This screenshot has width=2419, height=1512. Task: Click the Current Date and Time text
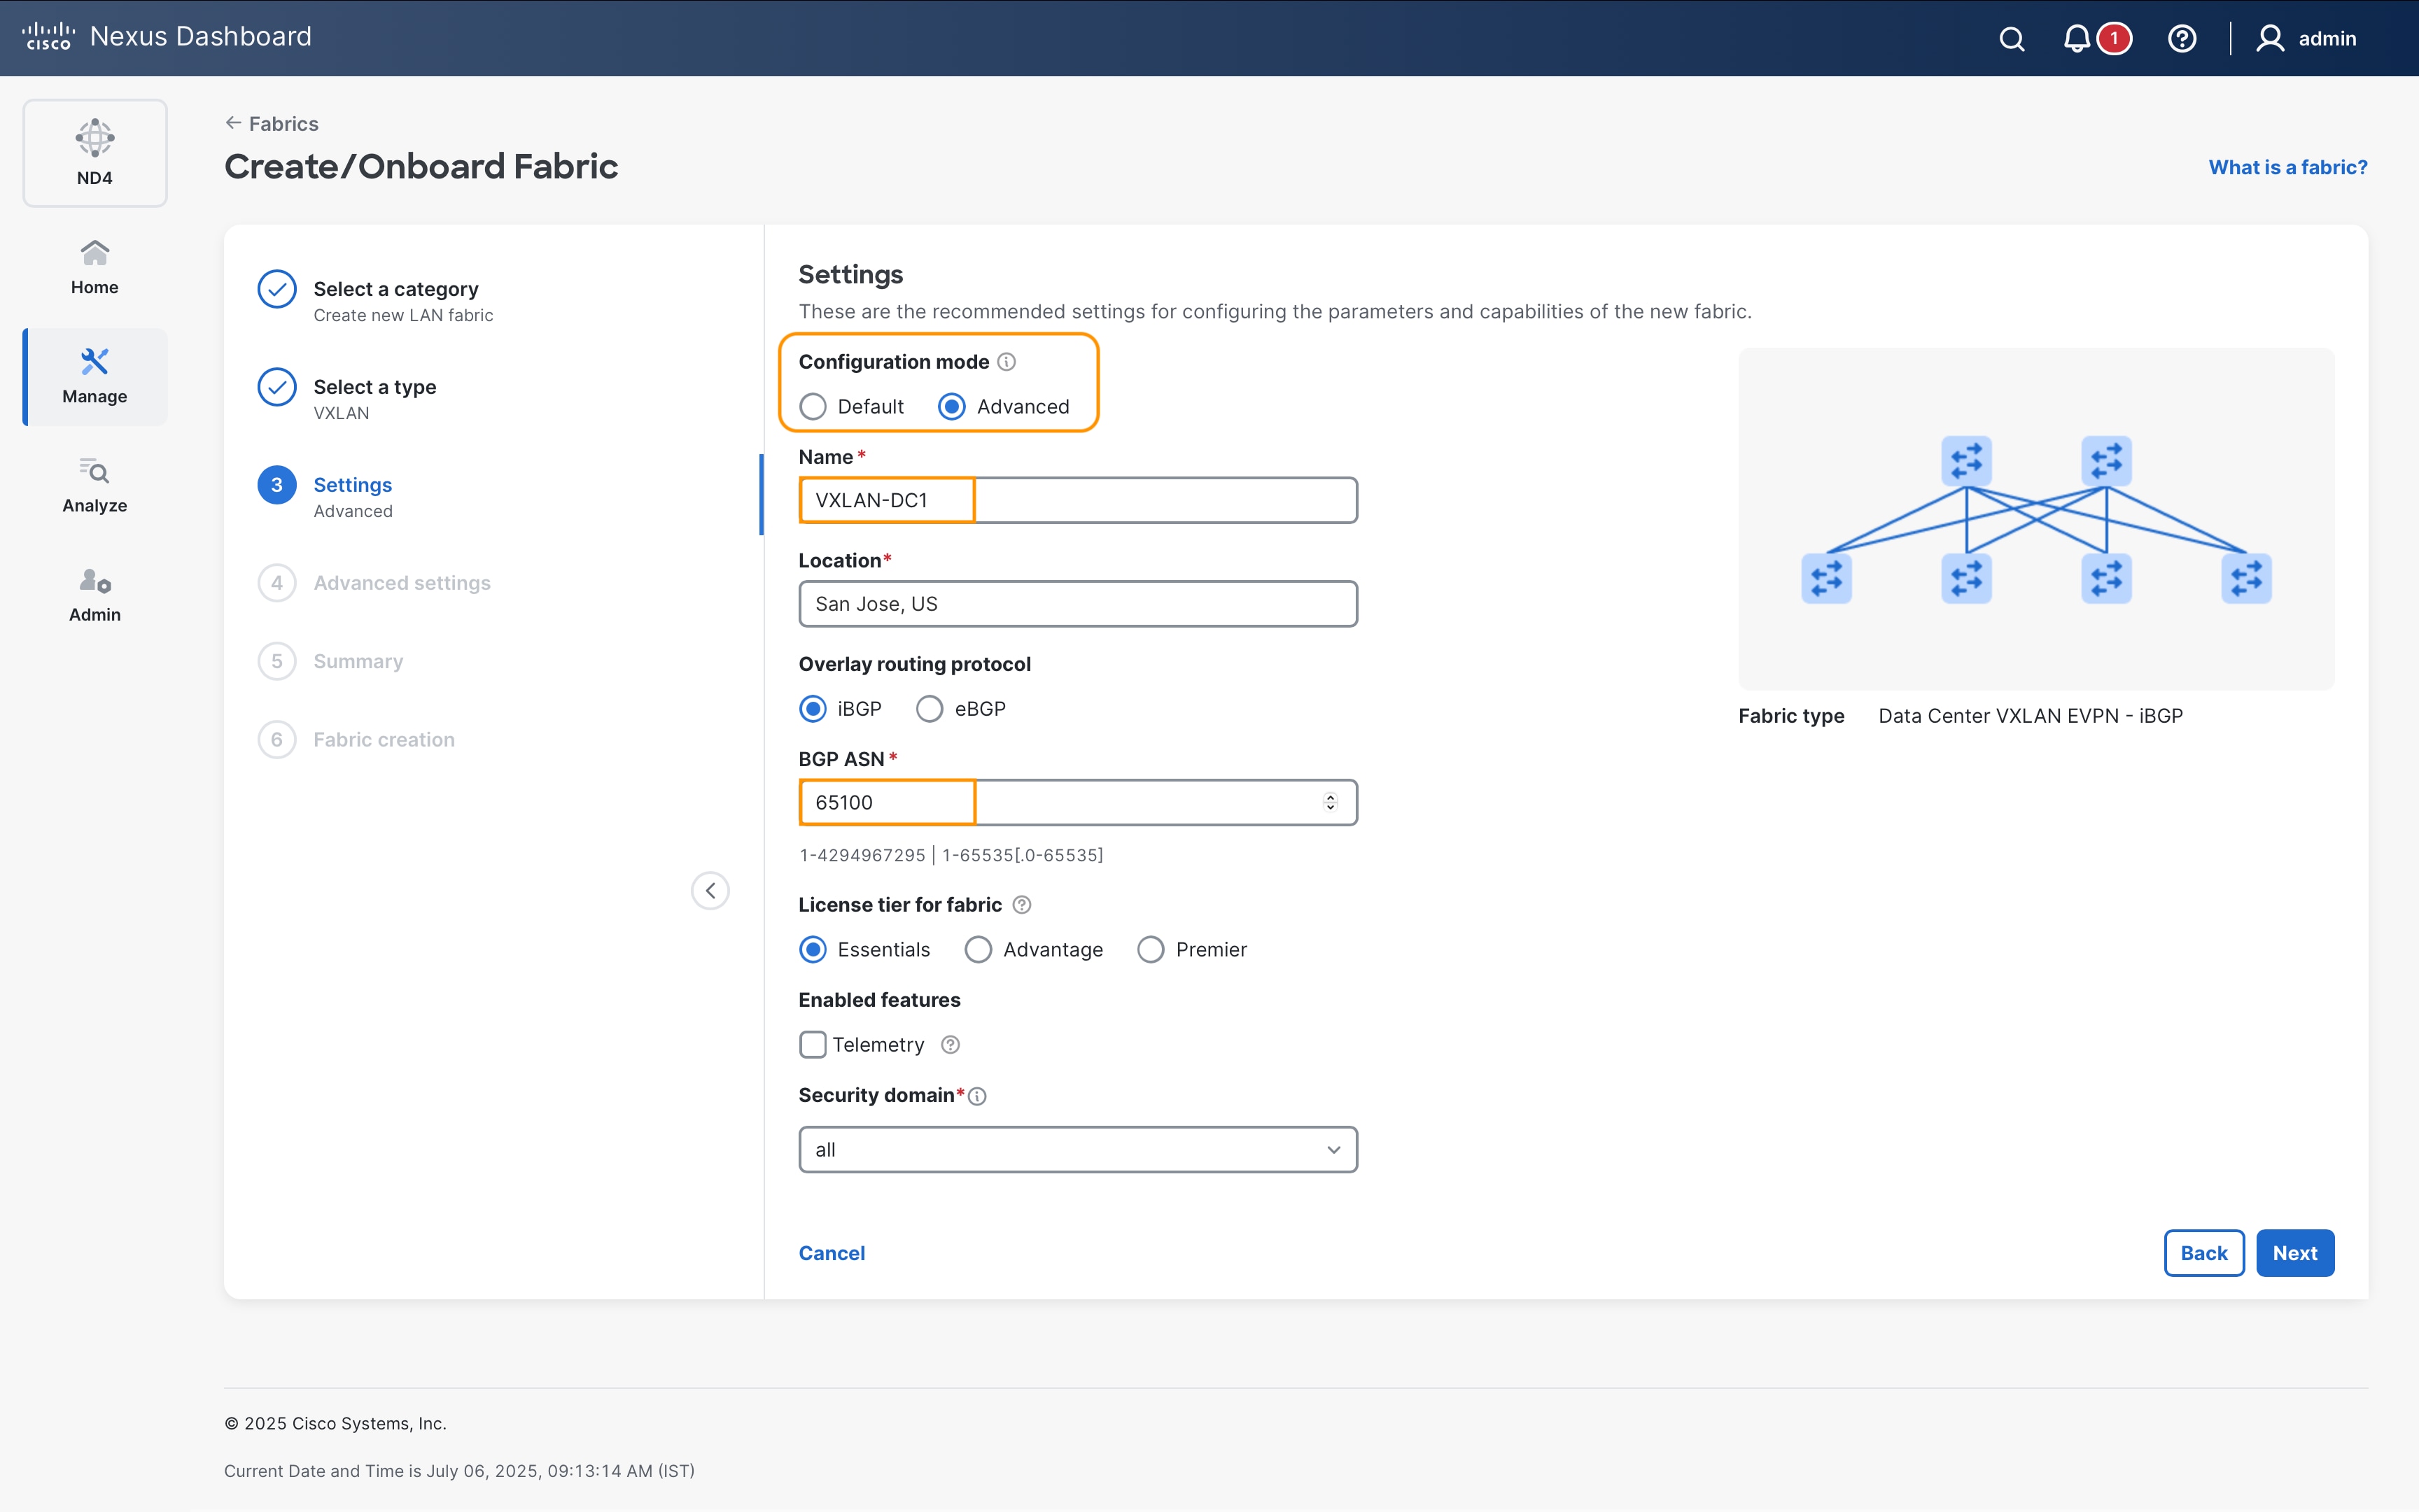(x=459, y=1471)
